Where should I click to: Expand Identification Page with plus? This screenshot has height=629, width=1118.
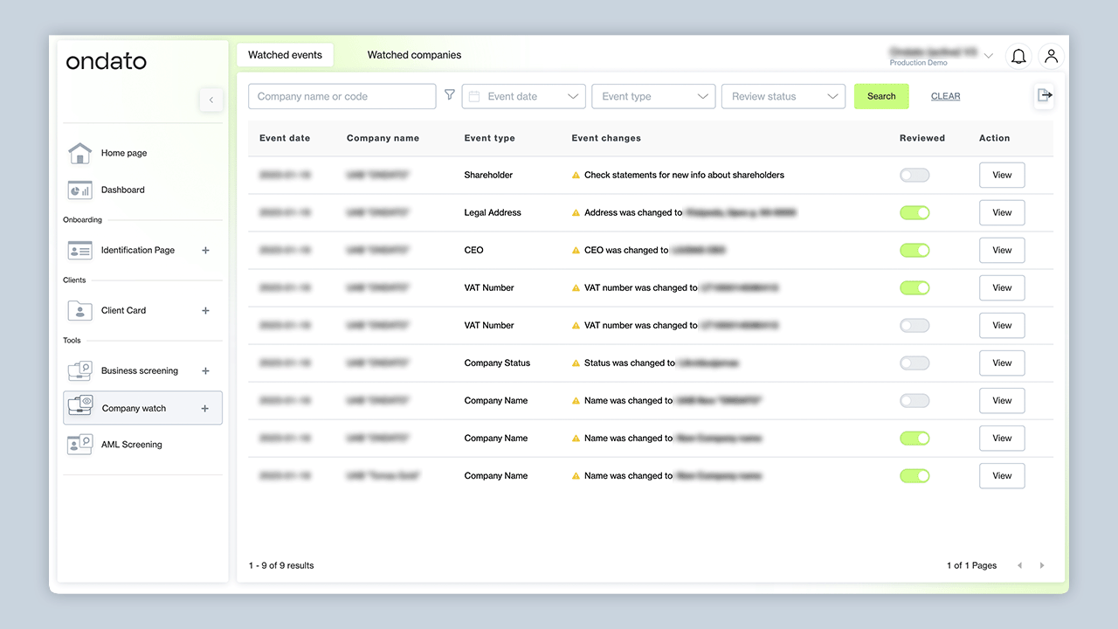pyautogui.click(x=206, y=251)
